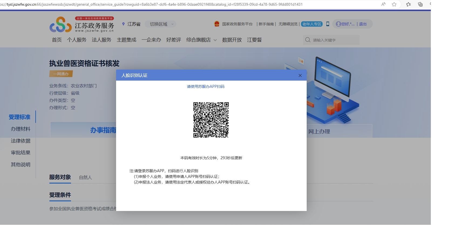
Task: Open the browser favorites list icon
Action: coord(408,4)
